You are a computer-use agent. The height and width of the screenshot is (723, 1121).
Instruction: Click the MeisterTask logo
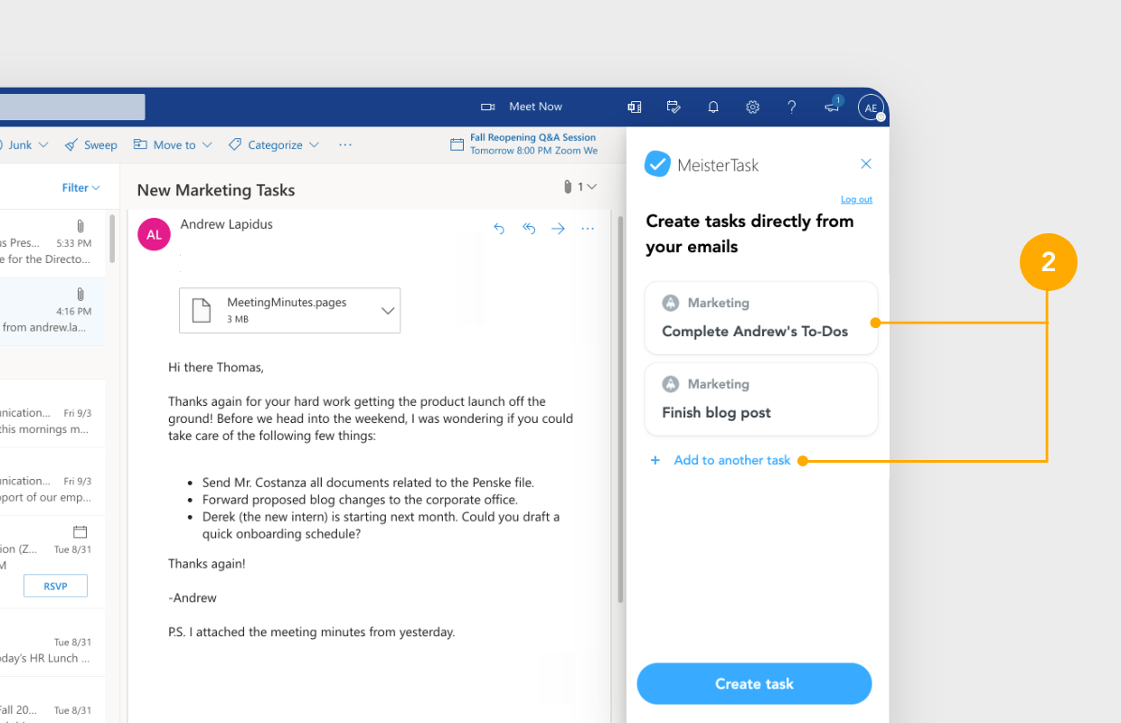[702, 164]
